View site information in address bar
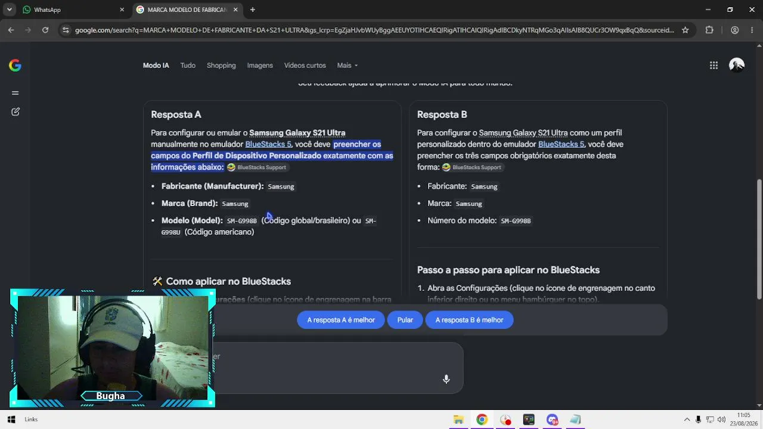This screenshot has width=763, height=429. [x=66, y=30]
